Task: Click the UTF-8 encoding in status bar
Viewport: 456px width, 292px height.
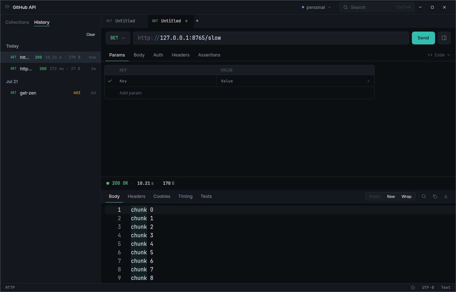Action: 428,288
